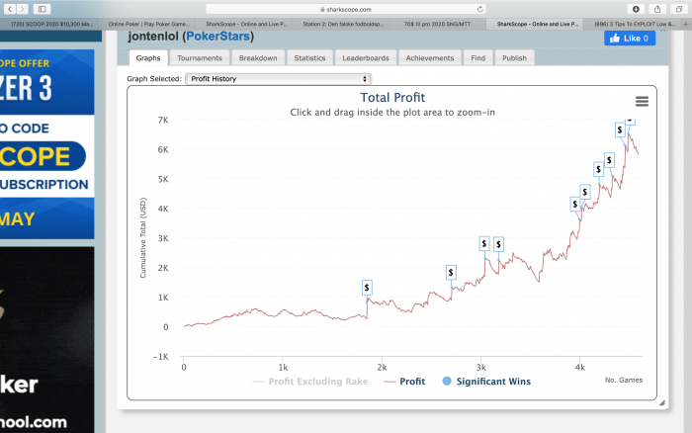
Task: Toggle the Profit series in the legend
Action: pos(404,382)
